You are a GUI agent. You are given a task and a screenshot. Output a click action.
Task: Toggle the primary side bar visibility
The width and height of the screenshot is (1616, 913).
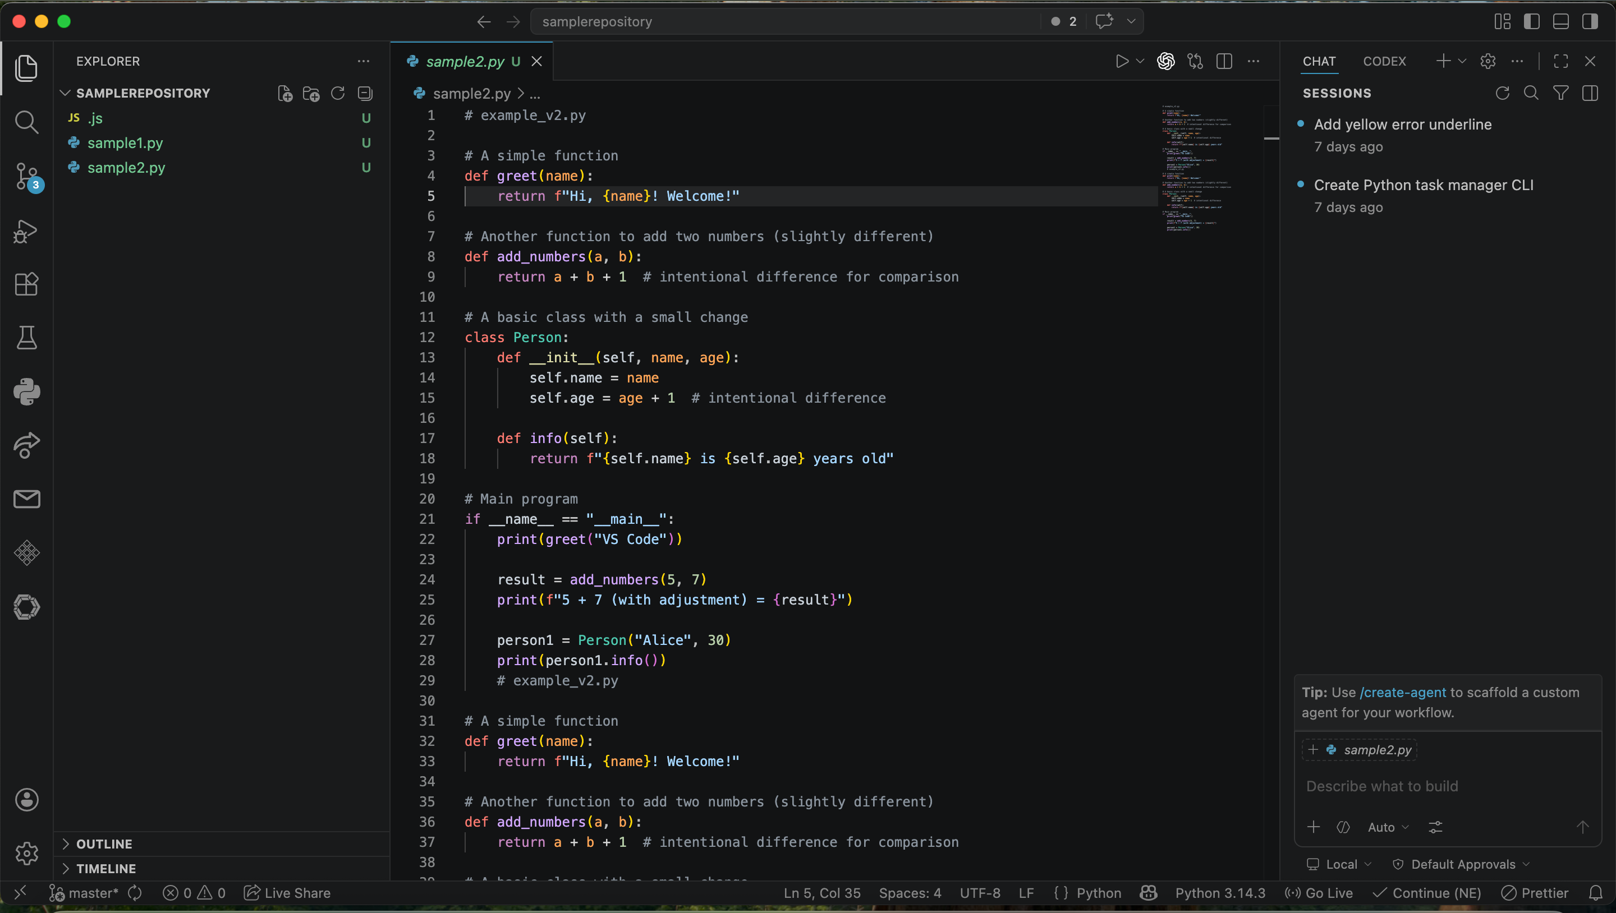[1531, 21]
